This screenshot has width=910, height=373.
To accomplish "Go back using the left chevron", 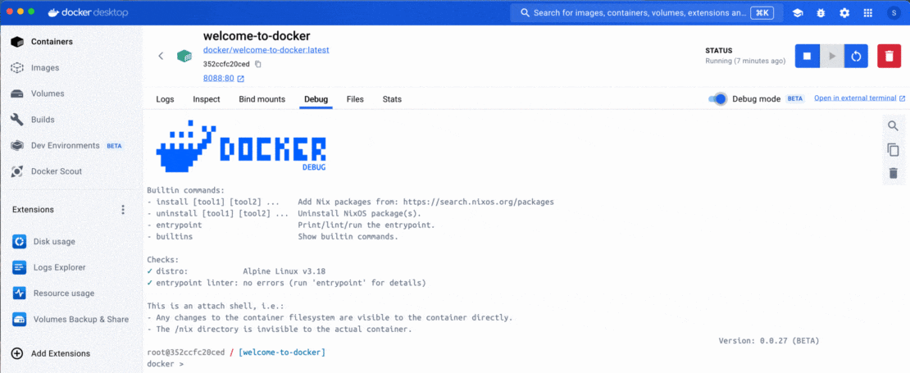I will point(161,56).
